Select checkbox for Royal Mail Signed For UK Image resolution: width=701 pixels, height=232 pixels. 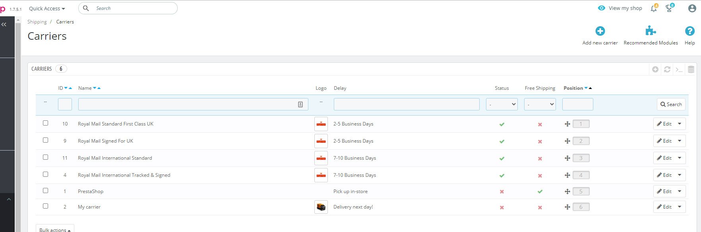(x=45, y=140)
